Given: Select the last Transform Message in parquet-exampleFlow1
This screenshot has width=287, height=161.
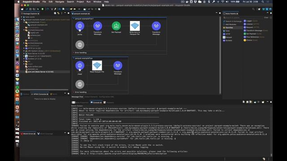Looking at the screenshot, I should point(156,26).
